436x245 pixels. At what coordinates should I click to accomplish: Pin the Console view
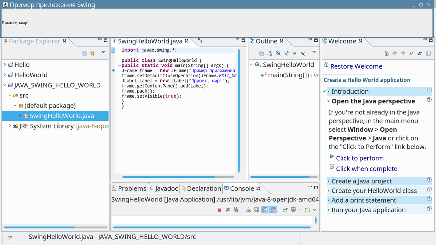coord(285,210)
